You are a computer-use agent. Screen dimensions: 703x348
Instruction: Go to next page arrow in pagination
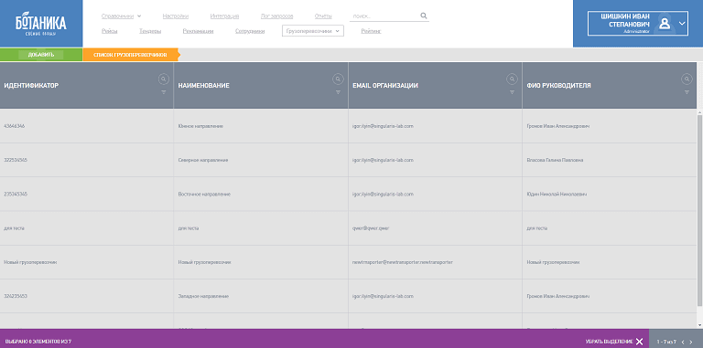tap(691, 342)
